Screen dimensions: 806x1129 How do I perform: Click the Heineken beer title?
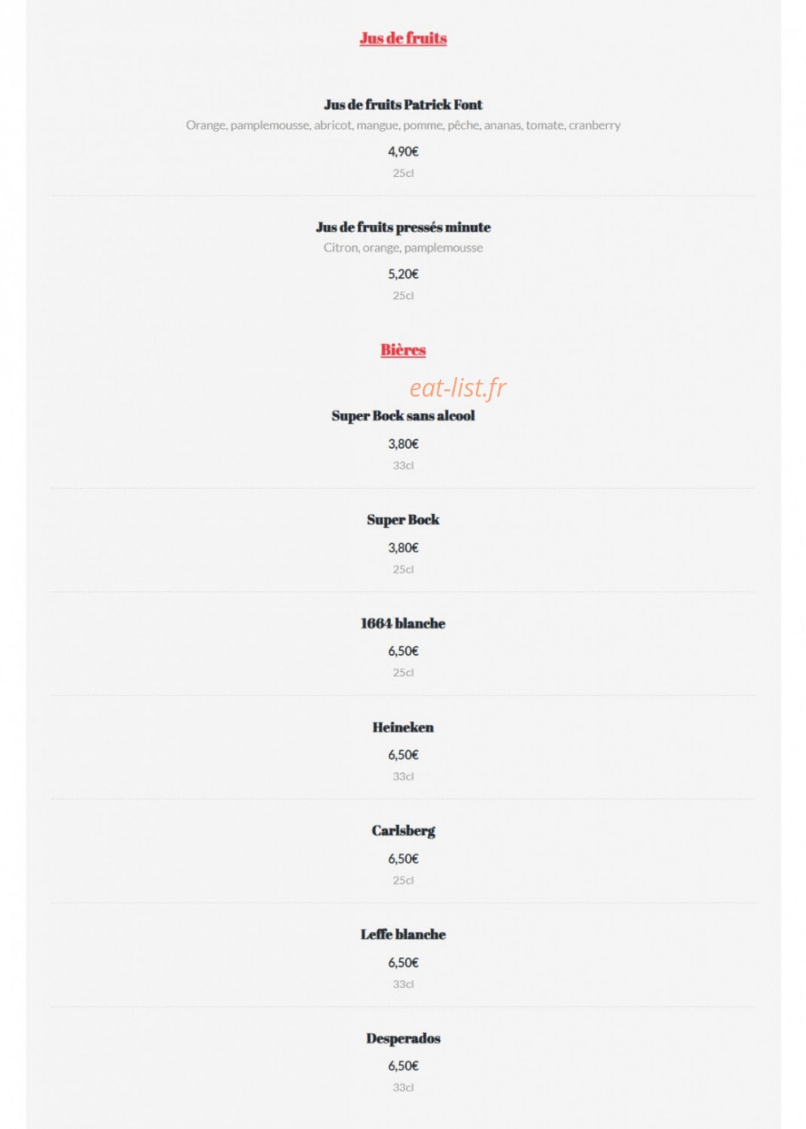pos(403,727)
